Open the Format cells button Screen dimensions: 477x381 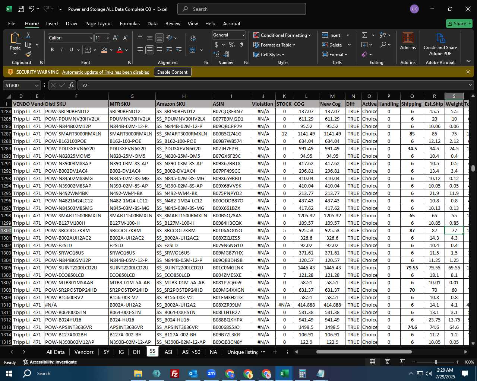click(x=335, y=54)
